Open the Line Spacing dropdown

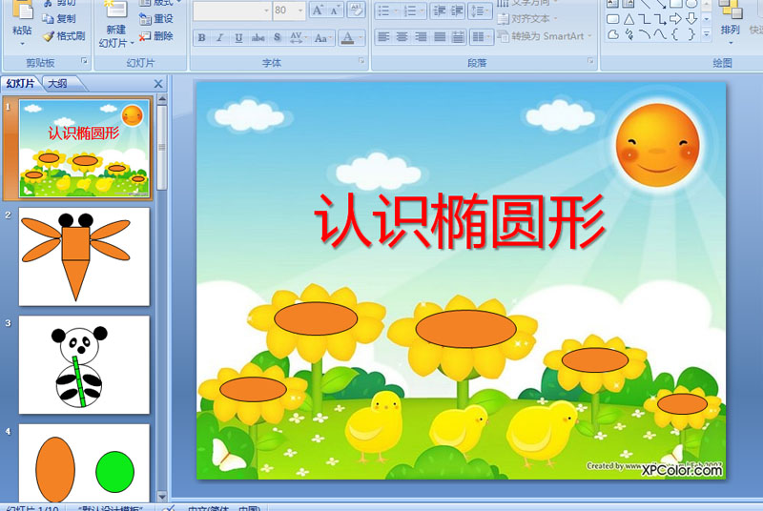pos(480,10)
